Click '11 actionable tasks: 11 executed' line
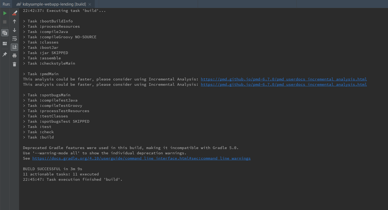This screenshot has height=210, width=388. tap(61, 174)
